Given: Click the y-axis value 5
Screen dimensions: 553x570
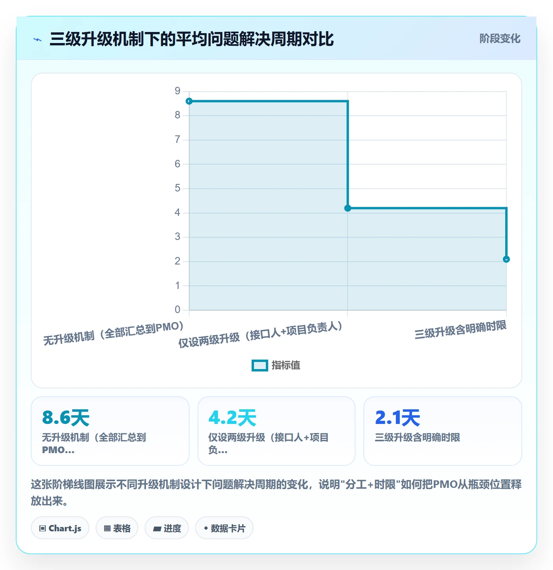Looking at the screenshot, I should point(177,188).
